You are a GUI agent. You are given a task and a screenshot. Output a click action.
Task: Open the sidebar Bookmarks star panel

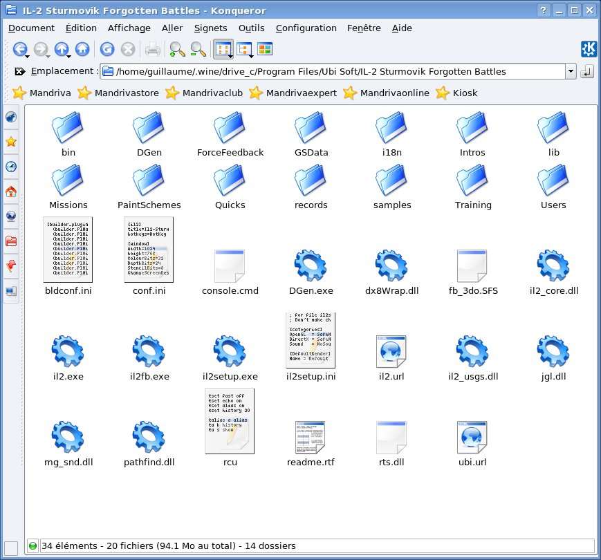click(x=11, y=142)
